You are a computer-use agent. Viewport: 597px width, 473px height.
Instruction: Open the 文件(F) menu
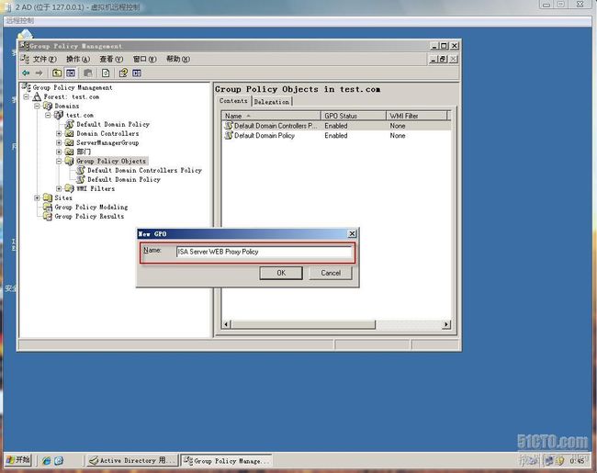point(45,59)
